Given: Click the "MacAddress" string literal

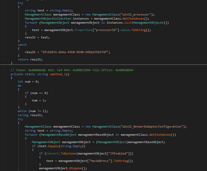Looking at the screenshot, I should point(100,161).
